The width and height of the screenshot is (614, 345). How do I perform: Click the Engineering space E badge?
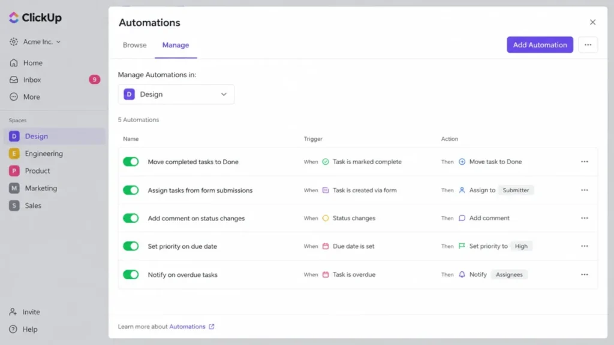pos(14,153)
